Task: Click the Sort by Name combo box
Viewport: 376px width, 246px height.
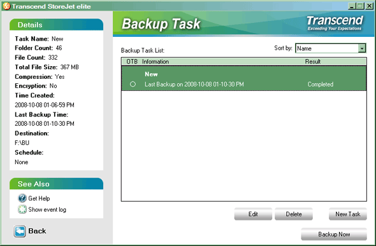Action: (331, 48)
